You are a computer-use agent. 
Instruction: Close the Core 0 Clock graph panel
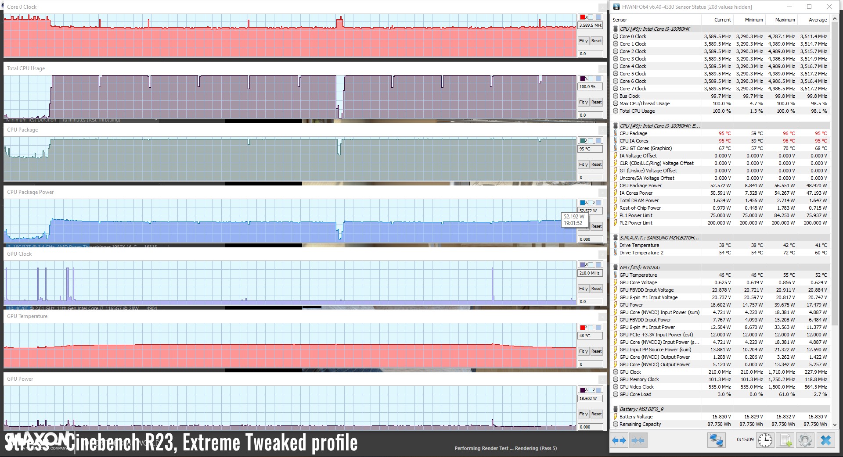tap(602, 7)
